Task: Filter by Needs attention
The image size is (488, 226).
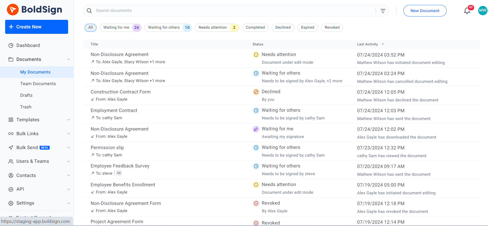Action: pyautogui.click(x=217, y=28)
